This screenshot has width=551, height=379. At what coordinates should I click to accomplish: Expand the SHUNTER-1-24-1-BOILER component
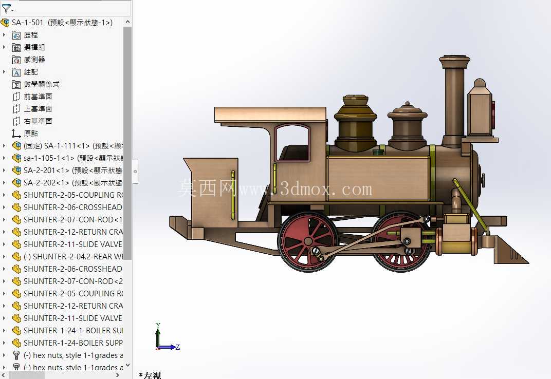tap(4, 331)
